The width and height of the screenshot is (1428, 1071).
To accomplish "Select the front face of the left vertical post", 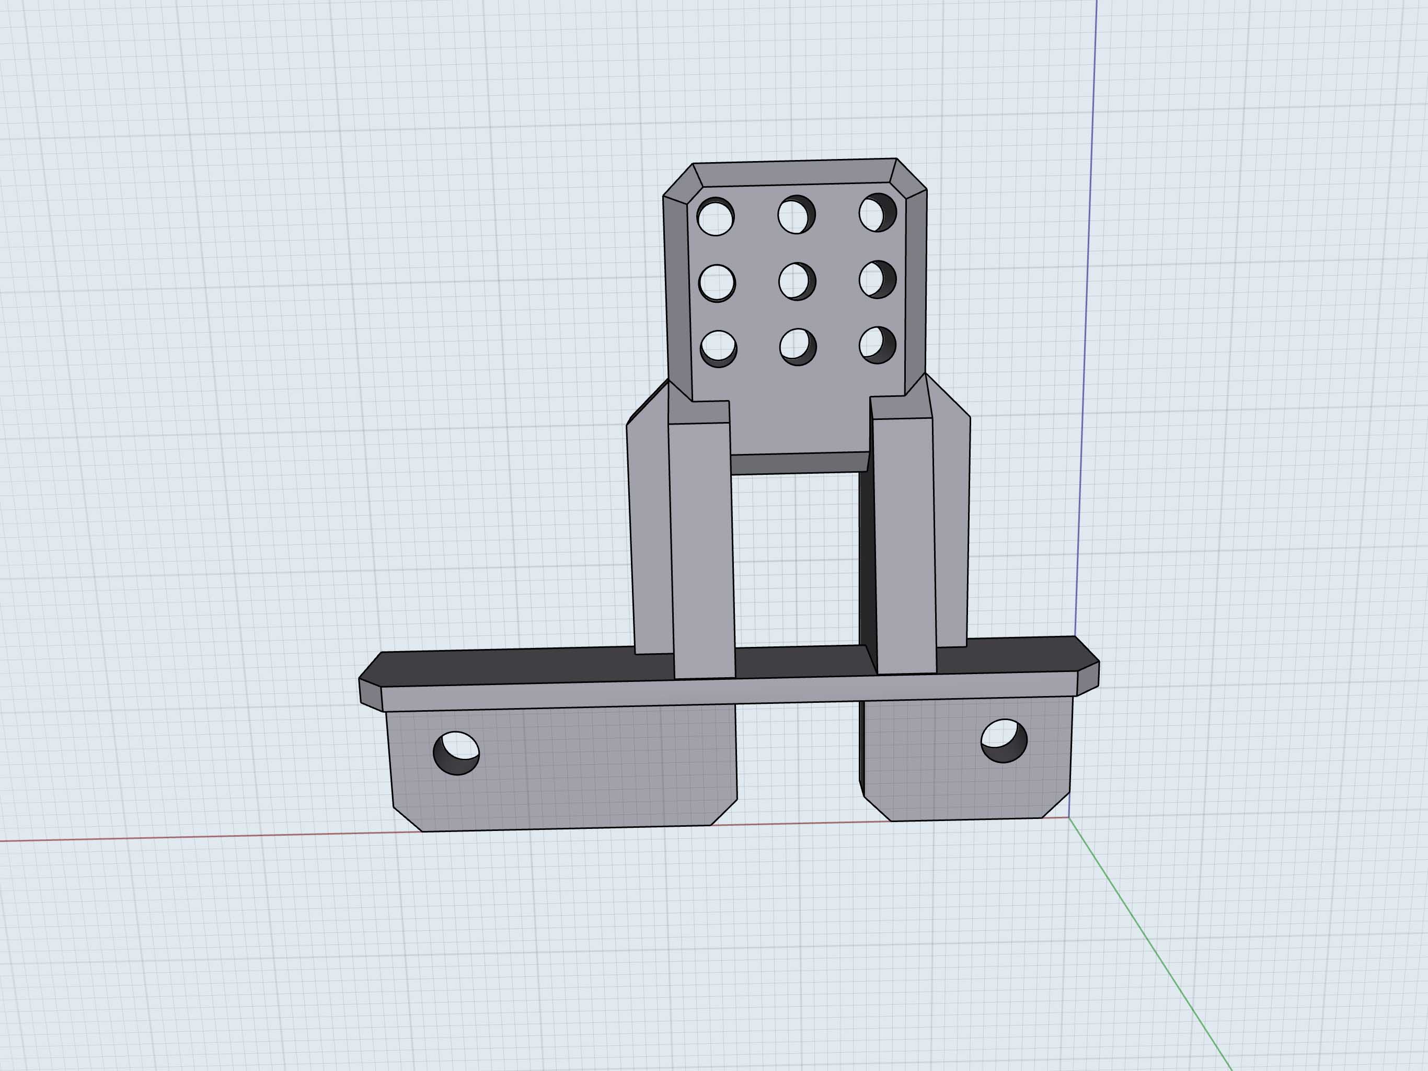I will pyautogui.click(x=702, y=550).
